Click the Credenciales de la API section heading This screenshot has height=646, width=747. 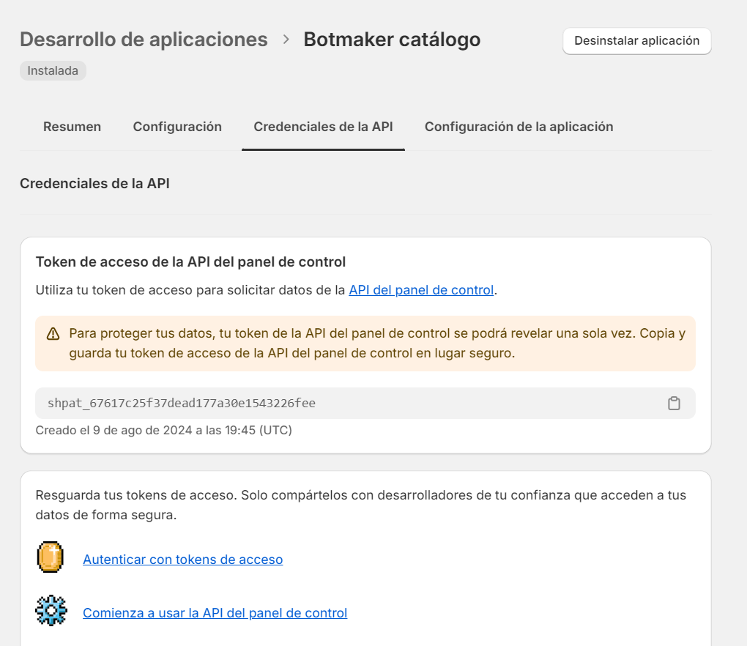(94, 183)
